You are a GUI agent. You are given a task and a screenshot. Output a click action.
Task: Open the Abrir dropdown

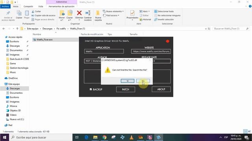[x=145, y=11]
